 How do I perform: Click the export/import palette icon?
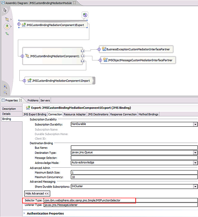point(7,26)
